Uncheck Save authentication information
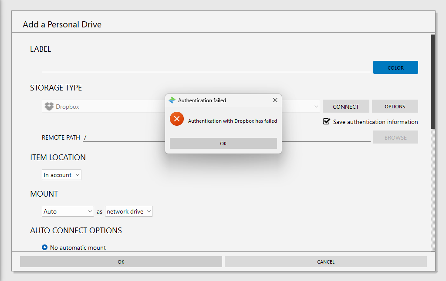This screenshot has height=281, width=446. (326, 122)
